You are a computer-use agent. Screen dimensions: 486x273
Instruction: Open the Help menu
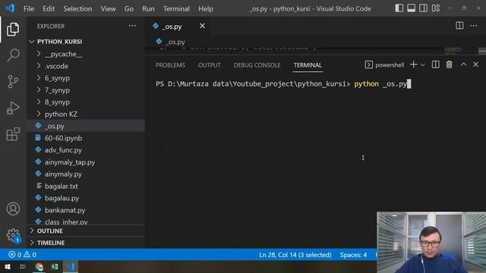coord(206,8)
